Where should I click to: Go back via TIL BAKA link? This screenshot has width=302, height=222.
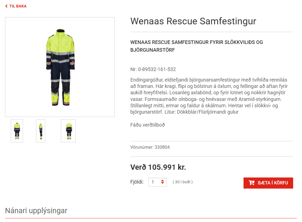(x=16, y=6)
